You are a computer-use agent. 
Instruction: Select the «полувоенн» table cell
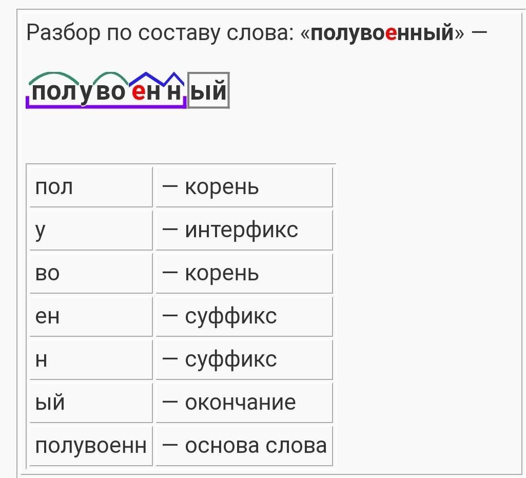coord(91,446)
